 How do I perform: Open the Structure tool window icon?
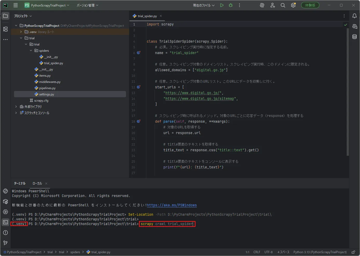tap(5, 29)
